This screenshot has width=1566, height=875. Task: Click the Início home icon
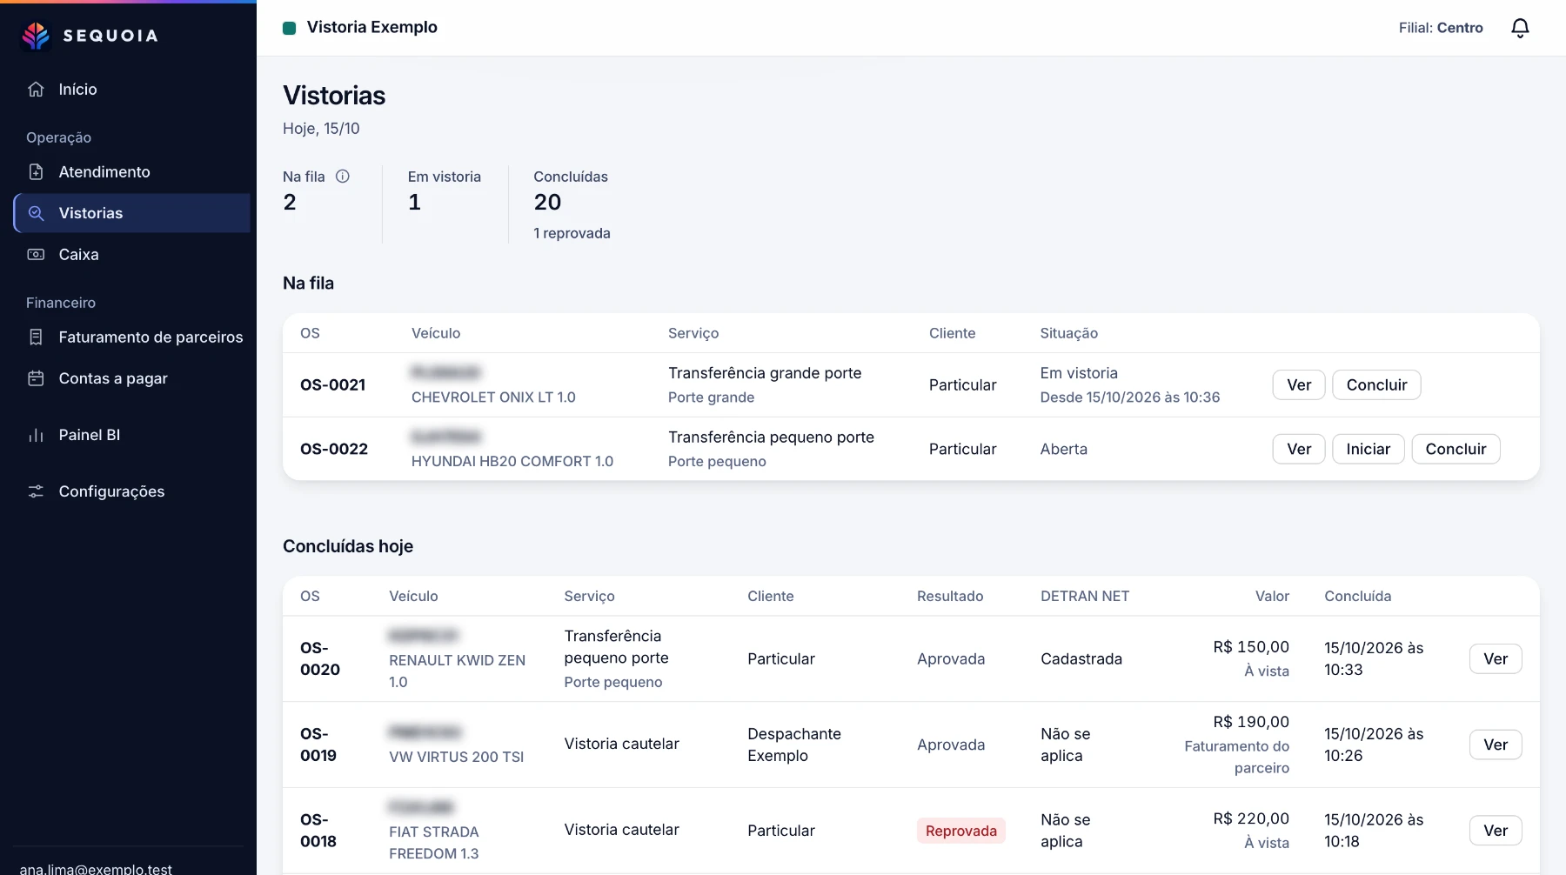pos(36,90)
